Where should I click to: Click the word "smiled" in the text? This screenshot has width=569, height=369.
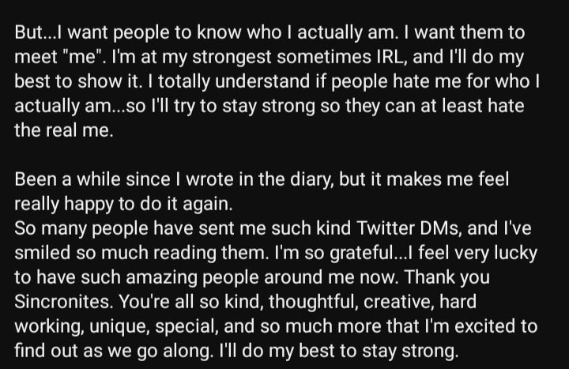coord(42,253)
